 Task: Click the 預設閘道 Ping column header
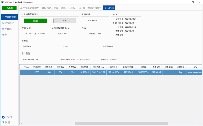(98, 67)
